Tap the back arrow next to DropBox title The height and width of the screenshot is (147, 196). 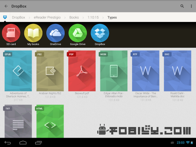(x=6, y=6)
